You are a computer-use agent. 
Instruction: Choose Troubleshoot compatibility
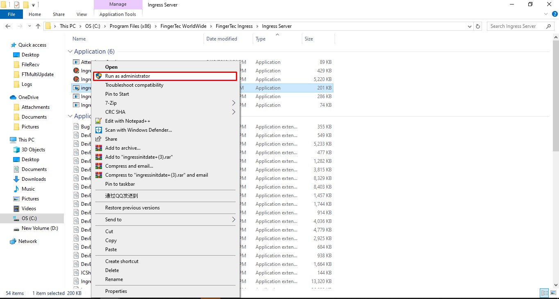tap(134, 85)
